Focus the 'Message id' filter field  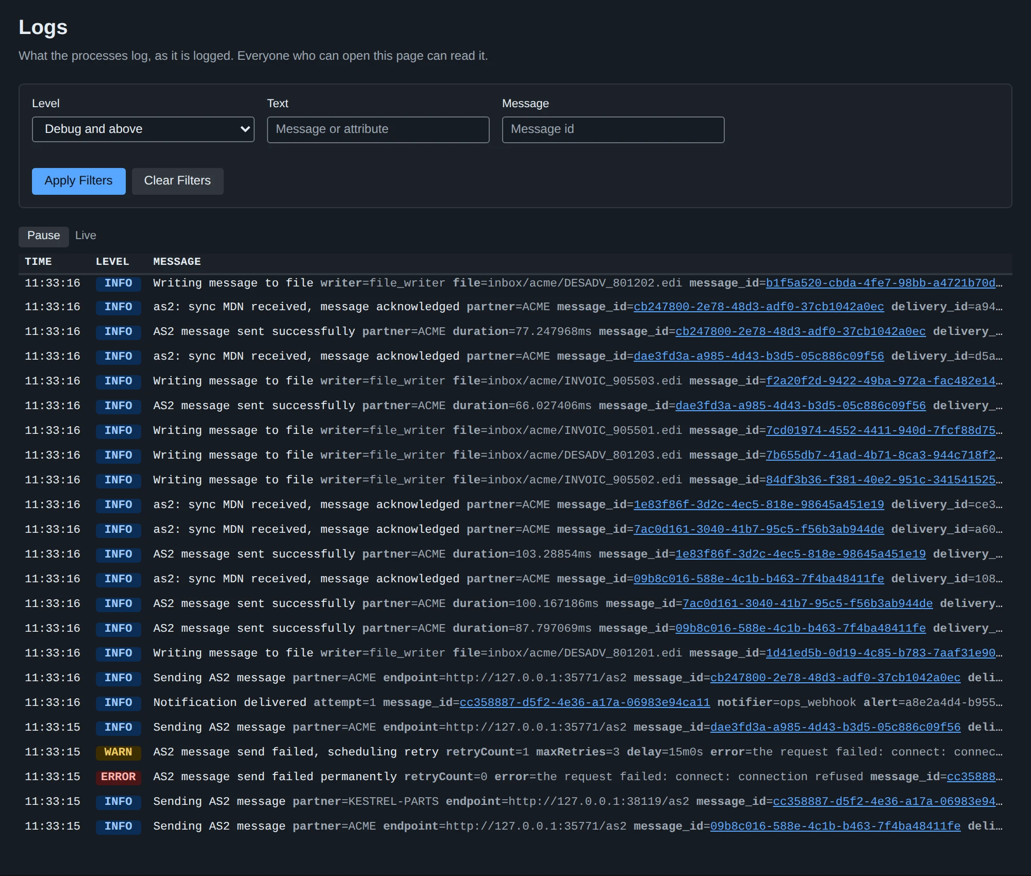pos(613,129)
